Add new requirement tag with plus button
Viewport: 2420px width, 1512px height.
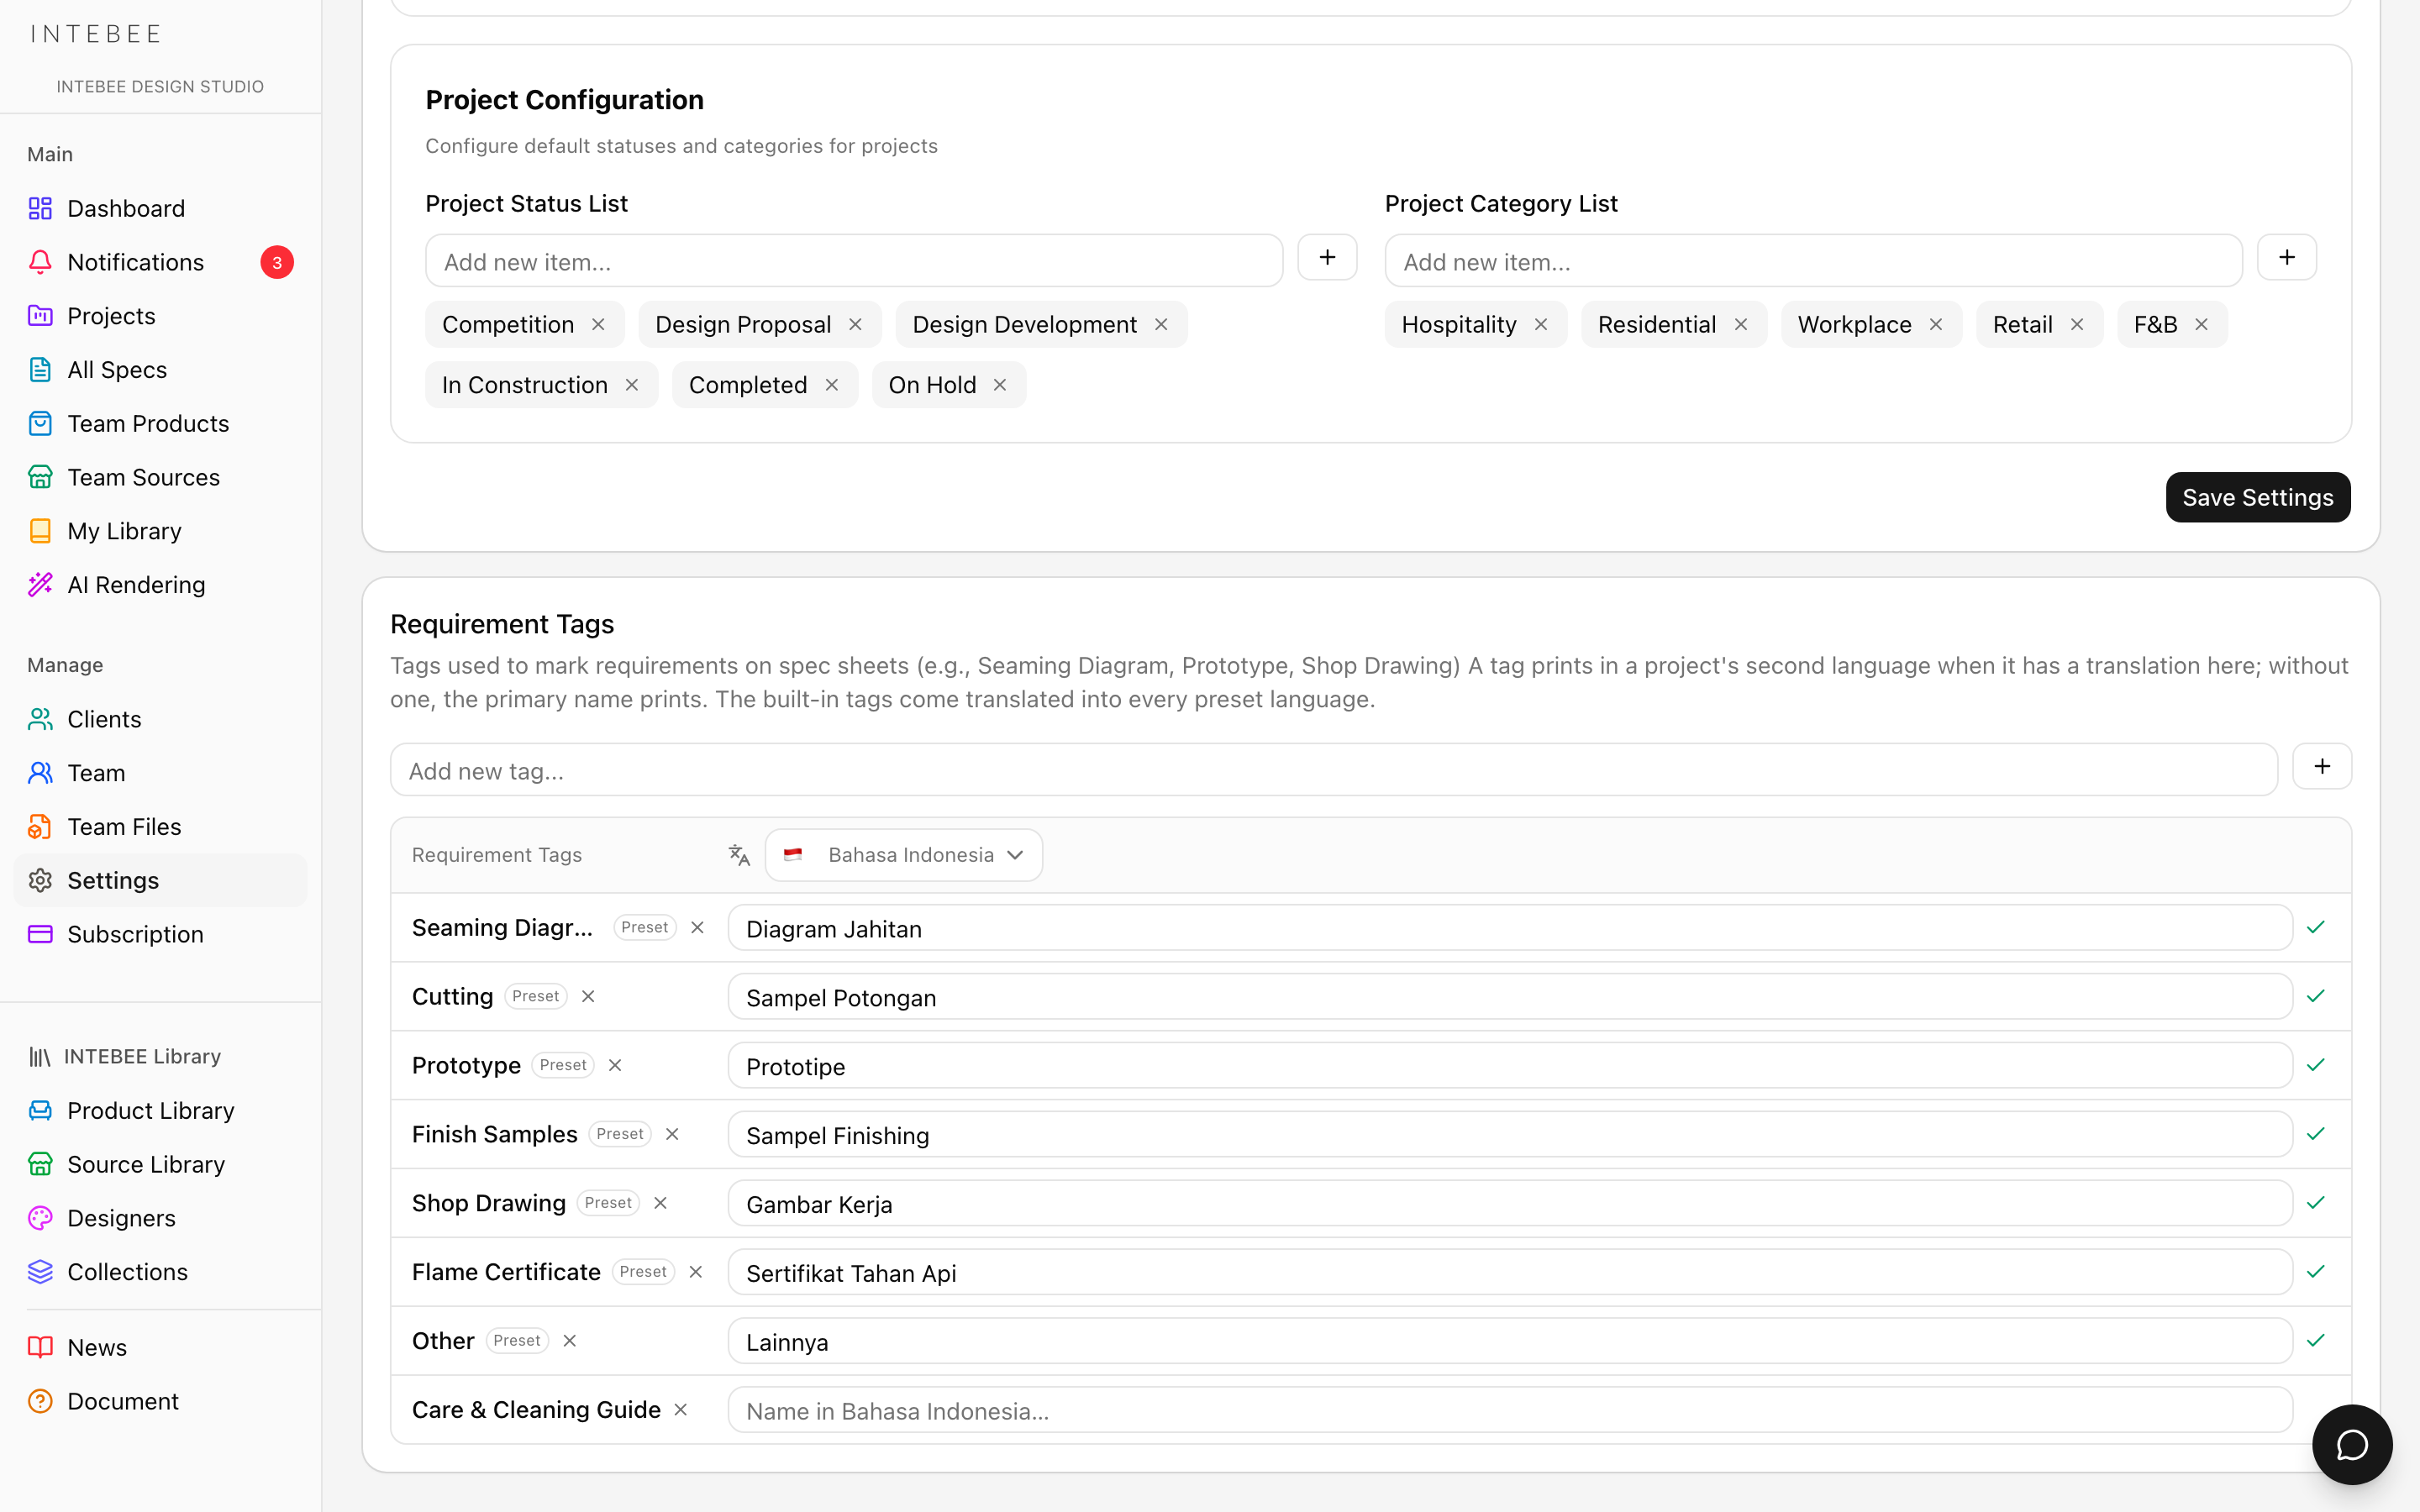pos(2322,766)
